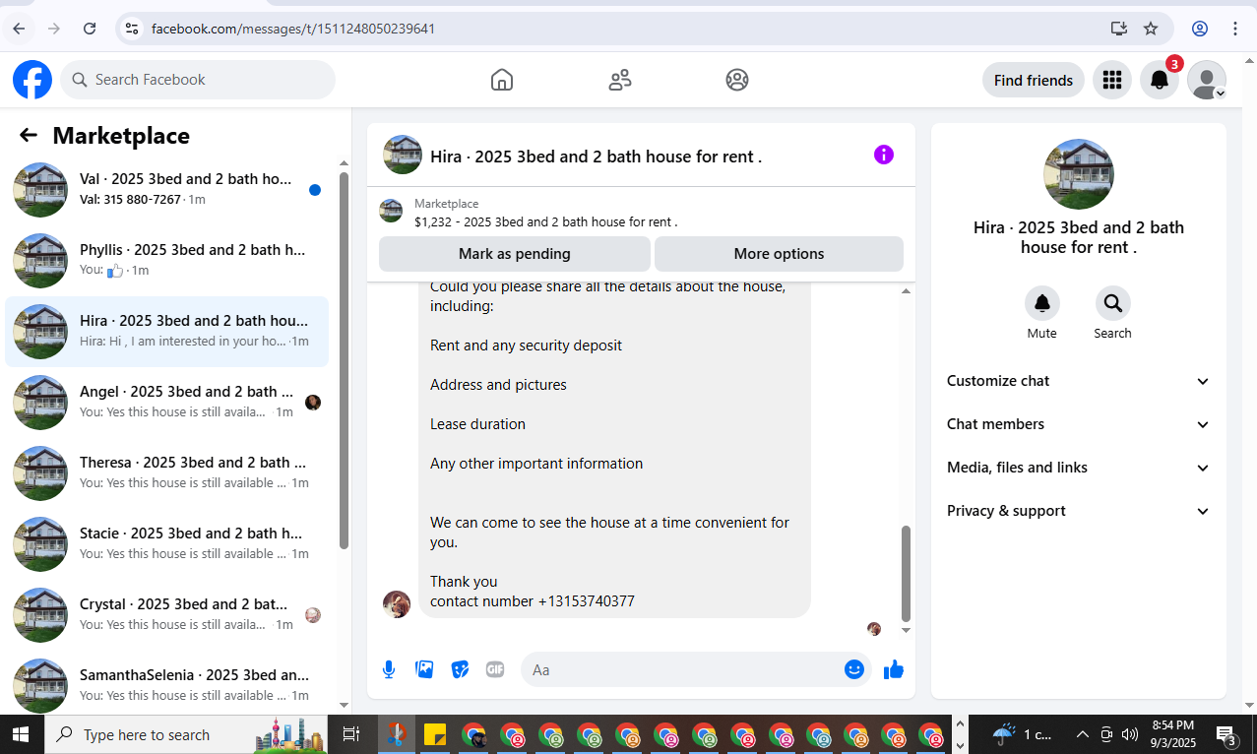Click Windows taskbar search box
The width and height of the screenshot is (1257, 754).
(x=187, y=734)
